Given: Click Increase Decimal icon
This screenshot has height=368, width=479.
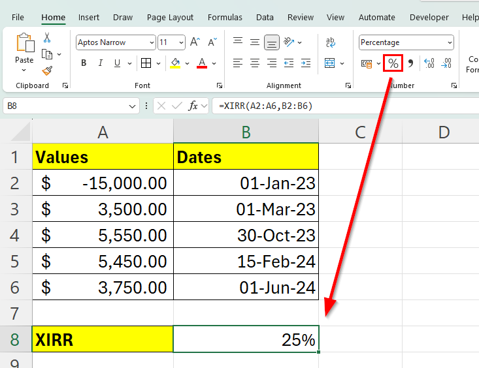Looking at the screenshot, I should 429,63.
